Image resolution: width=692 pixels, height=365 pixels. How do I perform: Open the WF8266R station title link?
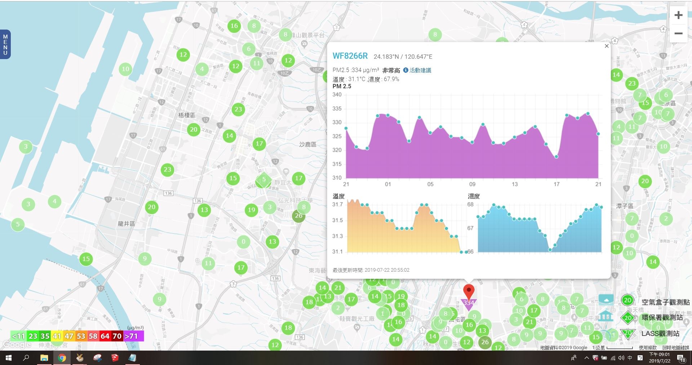pos(350,56)
